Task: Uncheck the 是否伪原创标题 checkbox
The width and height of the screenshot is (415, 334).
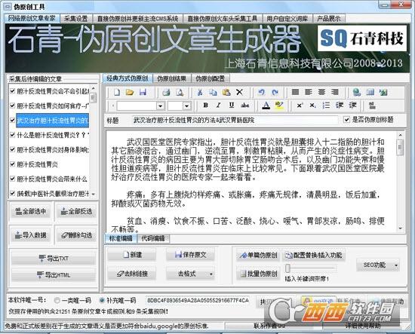Action: (x=346, y=120)
